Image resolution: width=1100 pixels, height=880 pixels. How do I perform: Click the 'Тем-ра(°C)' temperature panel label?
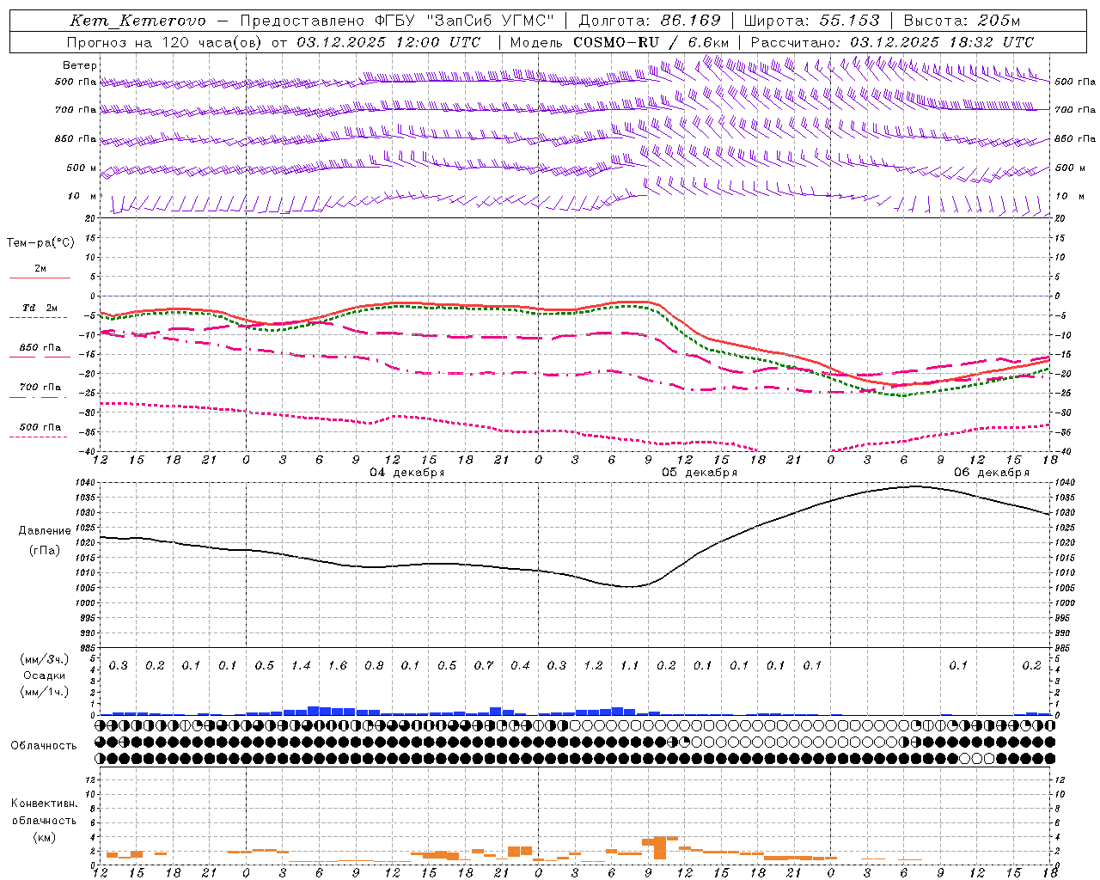pyautogui.click(x=40, y=243)
